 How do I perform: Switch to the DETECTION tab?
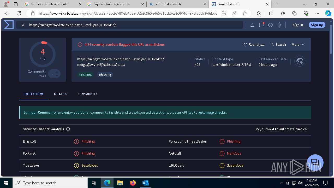(34, 94)
